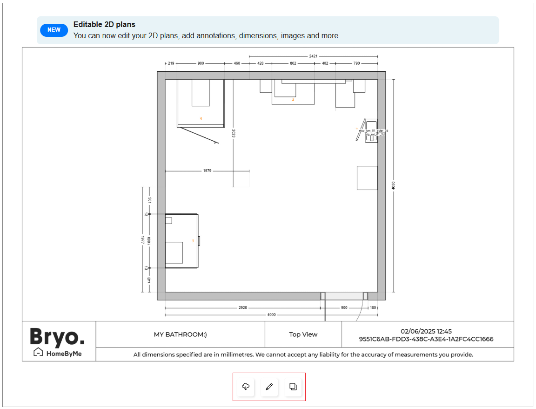
Task: Click the cloud download icon
Action: [246, 387]
